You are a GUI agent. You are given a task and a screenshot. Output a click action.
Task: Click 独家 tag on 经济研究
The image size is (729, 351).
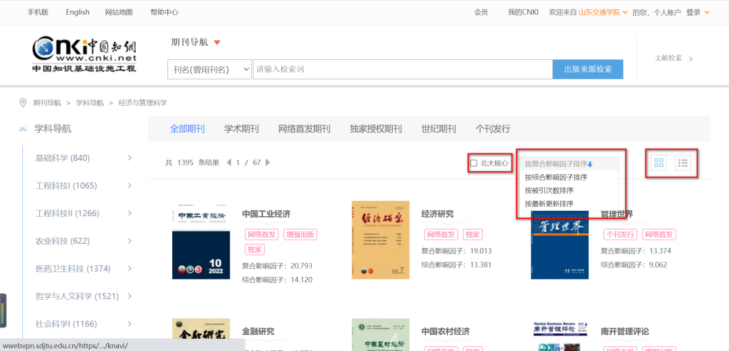point(472,234)
